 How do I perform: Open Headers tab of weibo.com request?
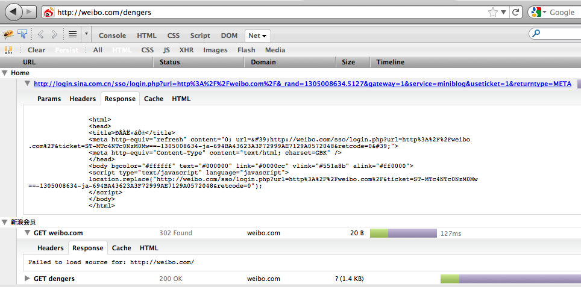coord(51,248)
